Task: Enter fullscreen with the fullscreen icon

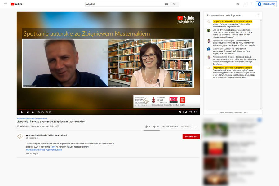Action: coord(196,112)
